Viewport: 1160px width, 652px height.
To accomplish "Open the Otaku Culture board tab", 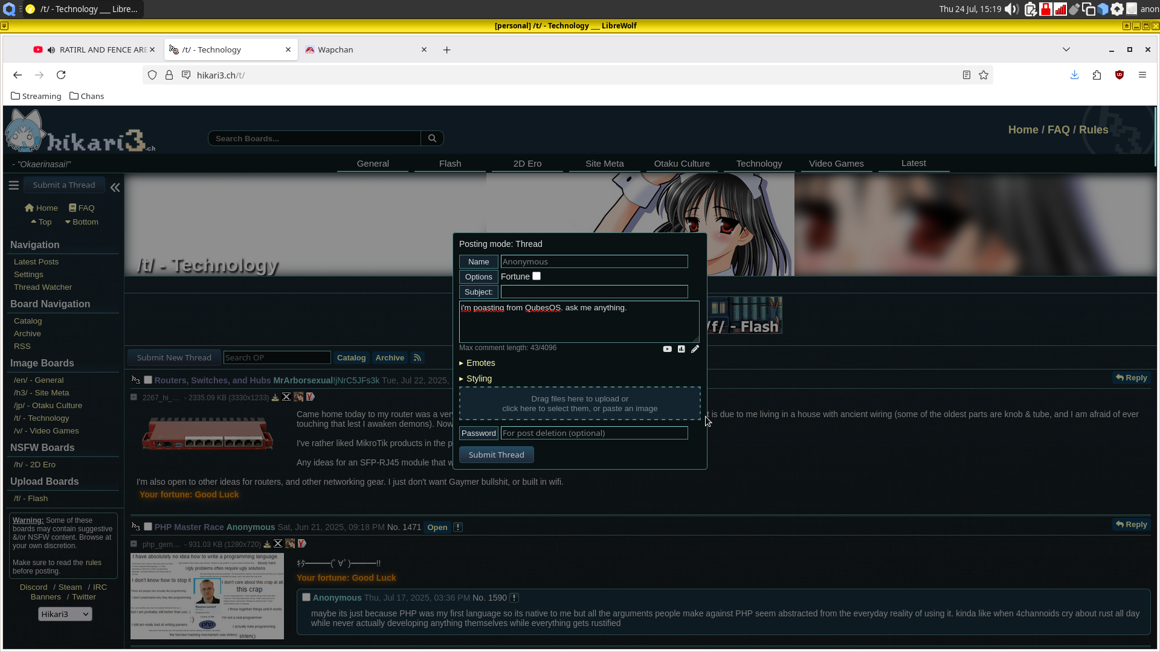I will click(681, 164).
